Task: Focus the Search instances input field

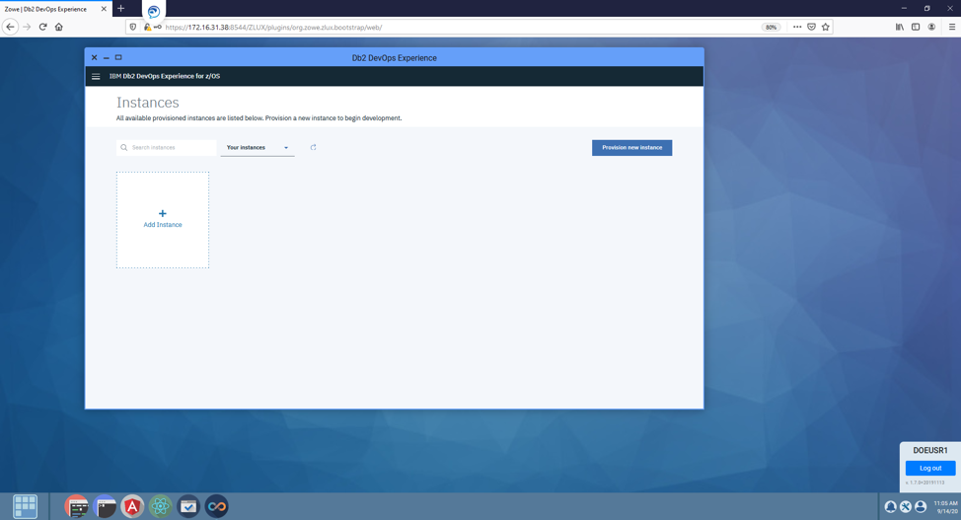Action: click(166, 148)
